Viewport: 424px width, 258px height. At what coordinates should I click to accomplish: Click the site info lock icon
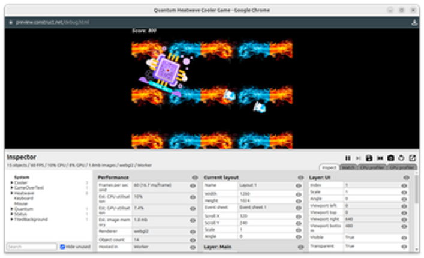(11, 22)
